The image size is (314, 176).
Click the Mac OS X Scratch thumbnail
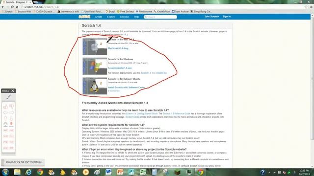[95, 47]
